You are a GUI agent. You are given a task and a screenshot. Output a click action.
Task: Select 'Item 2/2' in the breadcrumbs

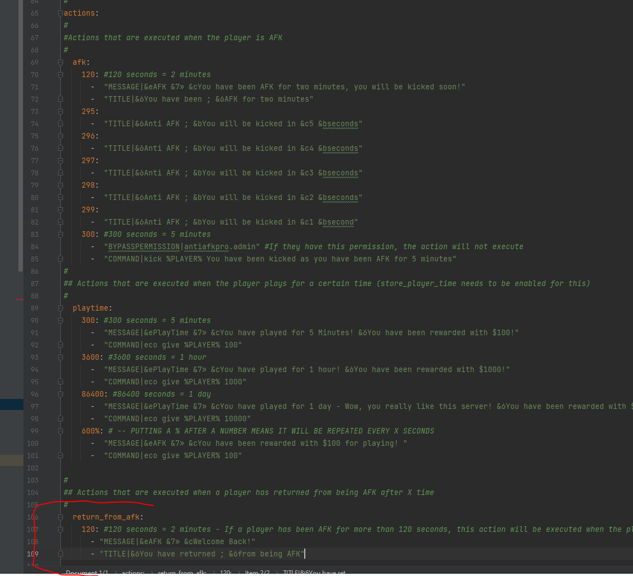(x=256, y=573)
